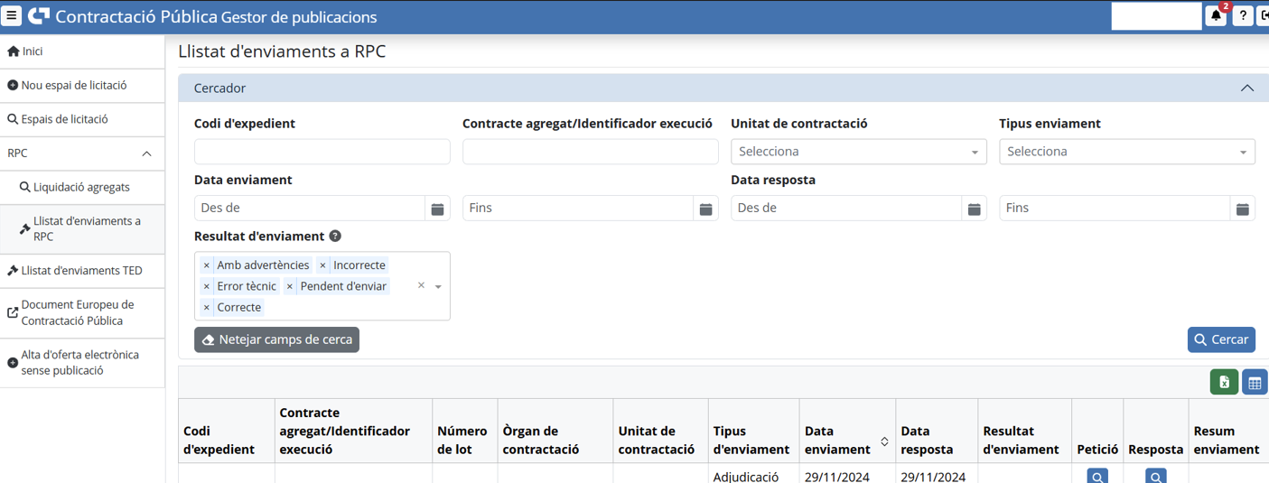
Task: Remove the 'Incorrecte' filter tag
Action: (x=322, y=265)
